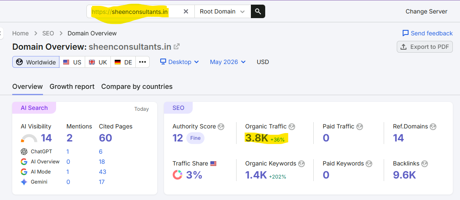Open Gemini cited pages 17
Viewport: 460px width, 200px height.
click(102, 182)
